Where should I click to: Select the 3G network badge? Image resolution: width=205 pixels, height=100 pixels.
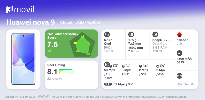click(192, 84)
